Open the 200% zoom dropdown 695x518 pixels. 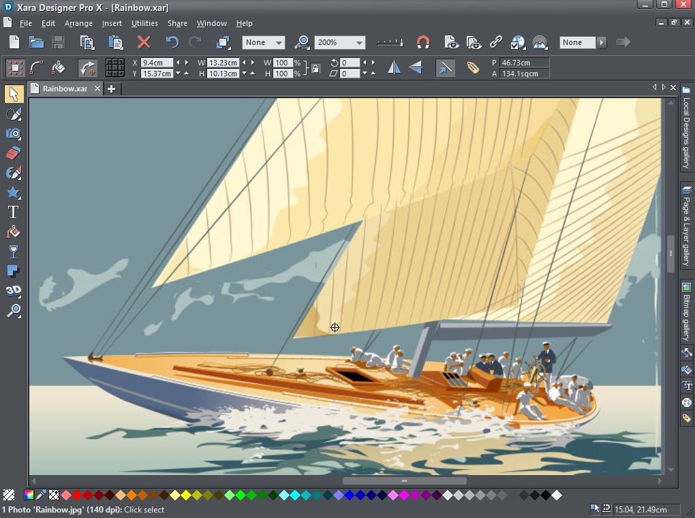pyautogui.click(x=339, y=42)
